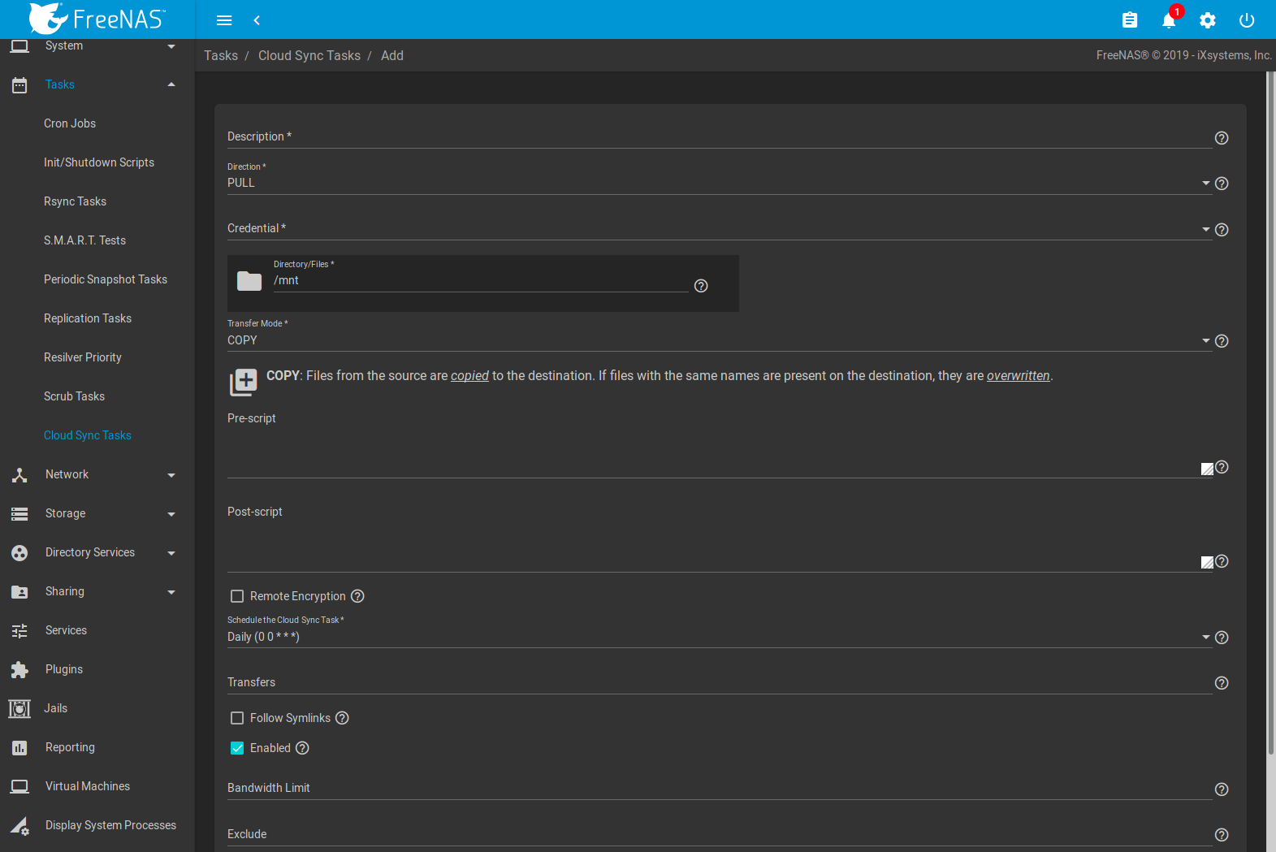Go to Tasks breadcrumb link
The image size is (1276, 852).
[221, 55]
